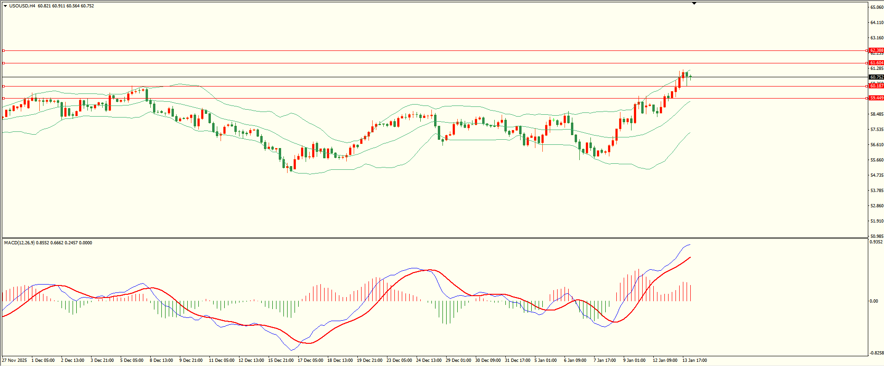The height and width of the screenshot is (366, 884).
Task: Select left handle of 62.388 horizontal line
Action: tap(3, 50)
